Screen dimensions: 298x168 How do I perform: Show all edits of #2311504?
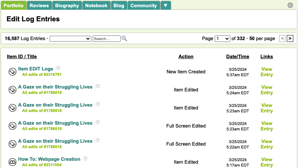(x=42, y=165)
